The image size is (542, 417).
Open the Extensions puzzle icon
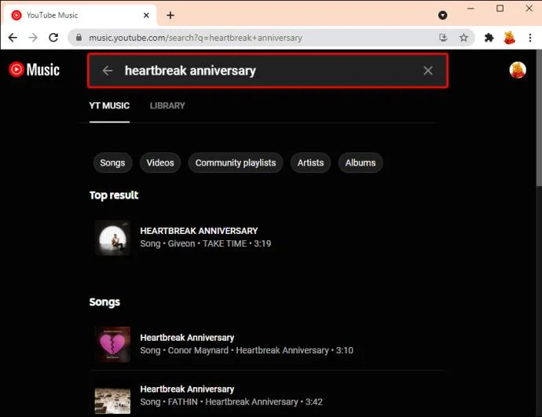[x=489, y=38]
